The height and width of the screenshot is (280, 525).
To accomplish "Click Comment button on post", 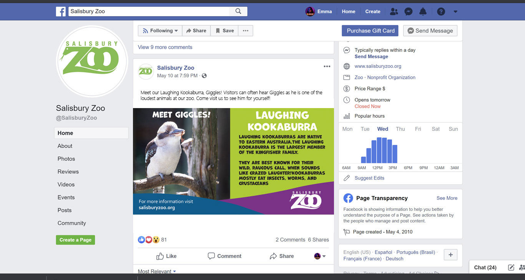I will click(224, 256).
